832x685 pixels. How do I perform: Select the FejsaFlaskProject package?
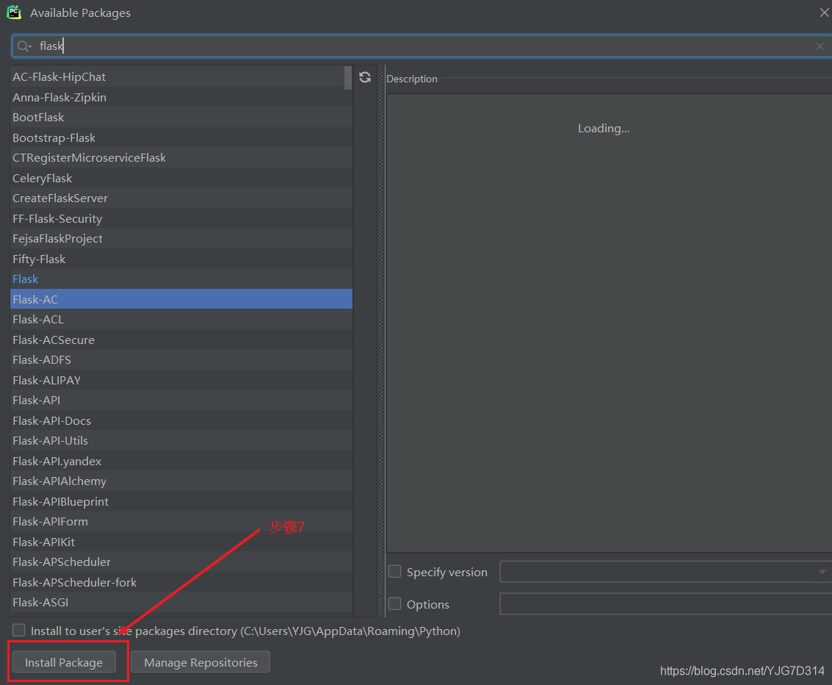coord(181,238)
